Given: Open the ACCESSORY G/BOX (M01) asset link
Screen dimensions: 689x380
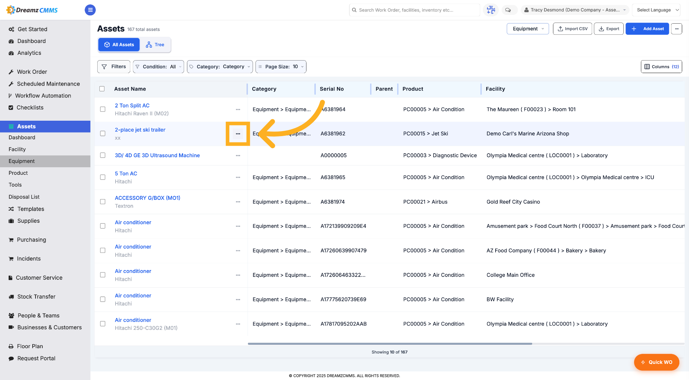Looking at the screenshot, I should pyautogui.click(x=147, y=198).
